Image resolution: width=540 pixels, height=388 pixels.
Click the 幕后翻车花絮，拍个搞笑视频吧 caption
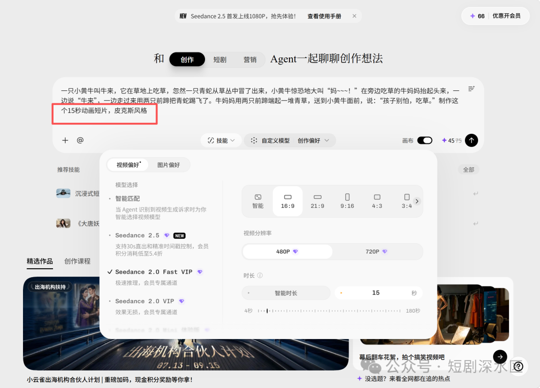tap(401, 357)
